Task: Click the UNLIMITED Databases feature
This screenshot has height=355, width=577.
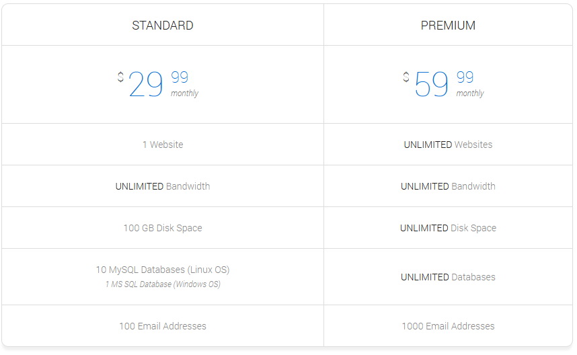Action: tap(448, 277)
